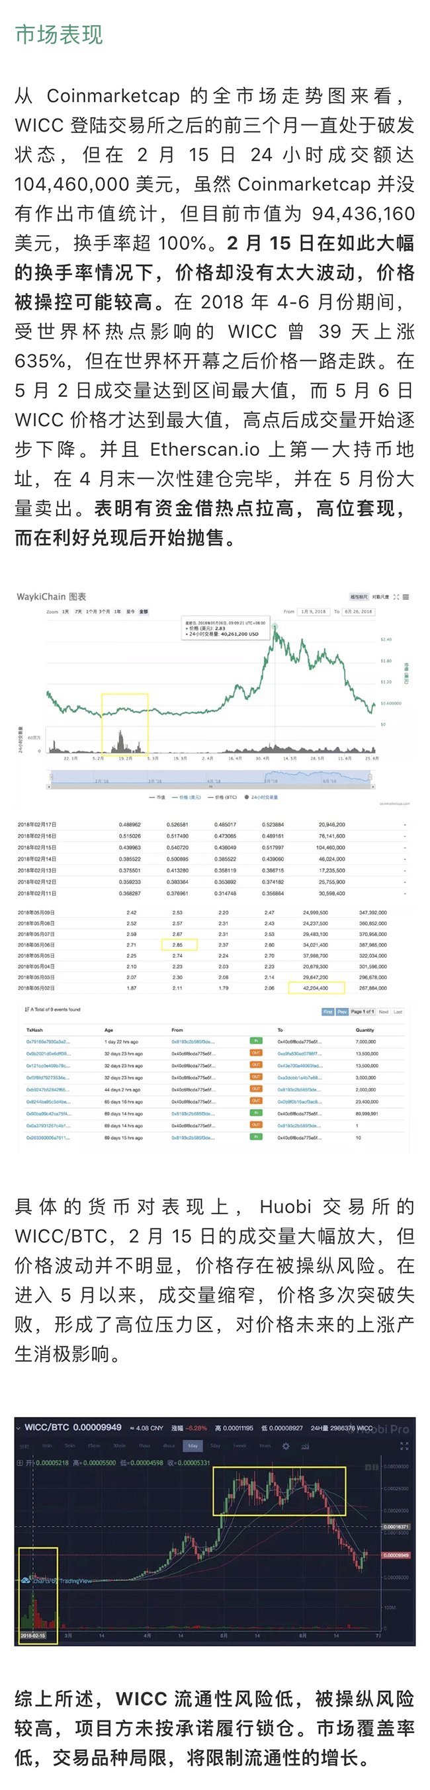Switch chart to 线性标尺 linear scale
Screen dimensions: 430x1790
click(359, 597)
